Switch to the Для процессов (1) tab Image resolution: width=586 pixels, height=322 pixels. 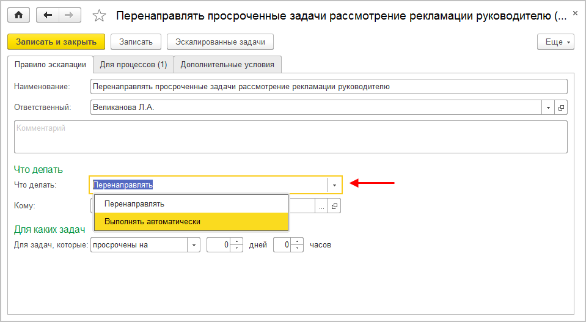[x=133, y=64]
